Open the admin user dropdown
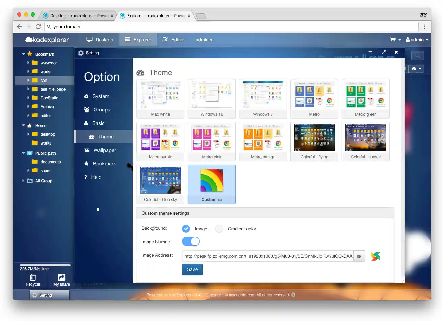Image resolution: width=442 pixels, height=321 pixels. [x=417, y=40]
